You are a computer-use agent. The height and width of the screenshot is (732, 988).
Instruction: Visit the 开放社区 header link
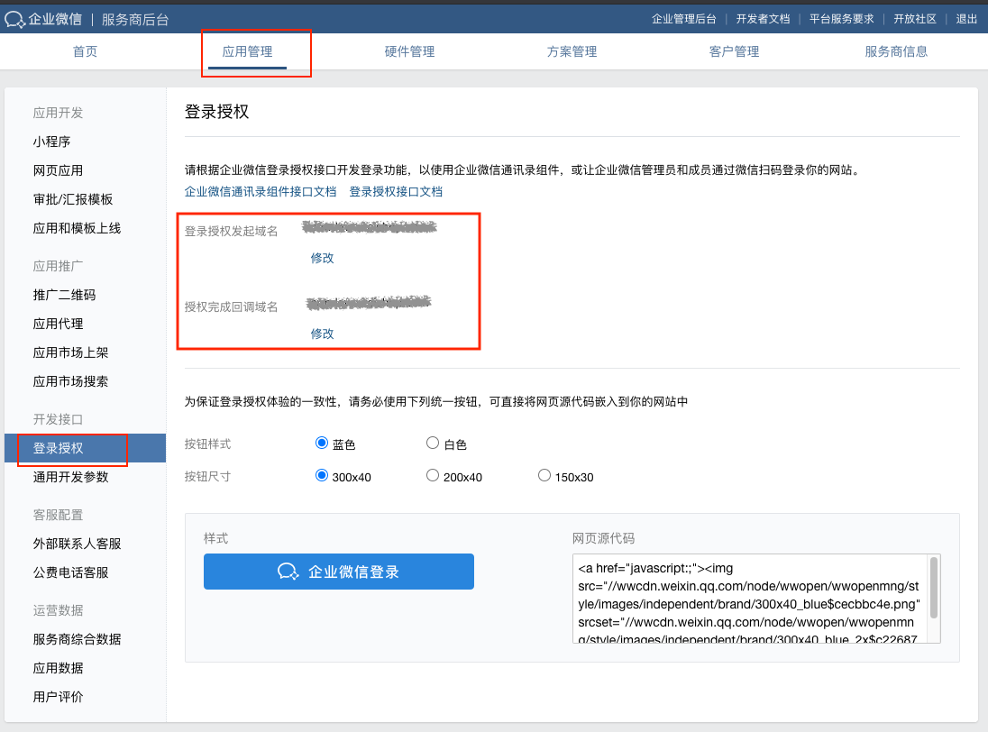click(915, 19)
